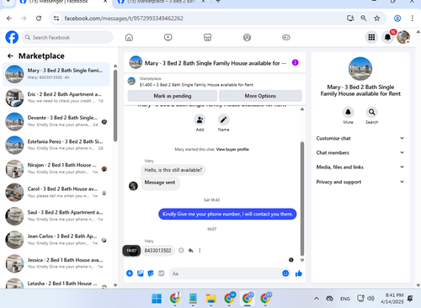Image resolution: width=421 pixels, height=308 pixels.
Task: Open Chrome three-dot menu
Action: pyautogui.click(x=412, y=19)
